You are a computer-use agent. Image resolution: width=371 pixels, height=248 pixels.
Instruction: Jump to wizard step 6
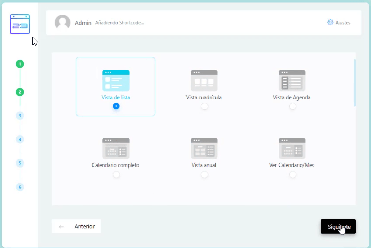(x=20, y=187)
